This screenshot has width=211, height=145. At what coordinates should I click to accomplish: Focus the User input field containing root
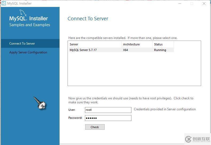108,110
